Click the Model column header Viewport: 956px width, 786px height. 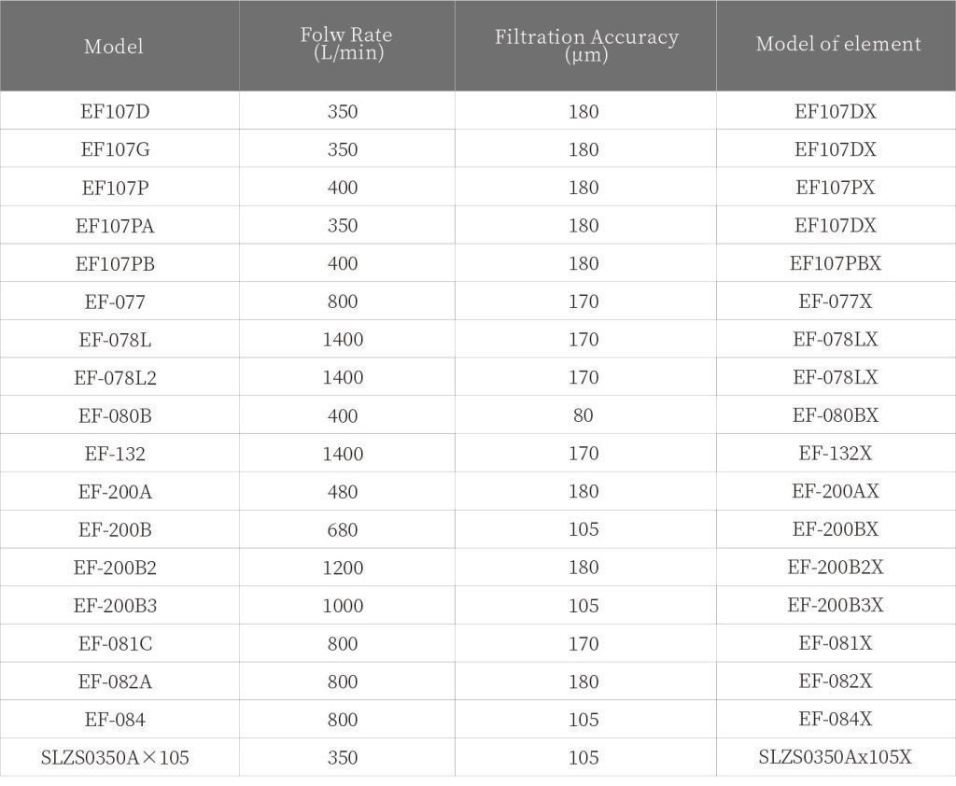[x=114, y=46]
